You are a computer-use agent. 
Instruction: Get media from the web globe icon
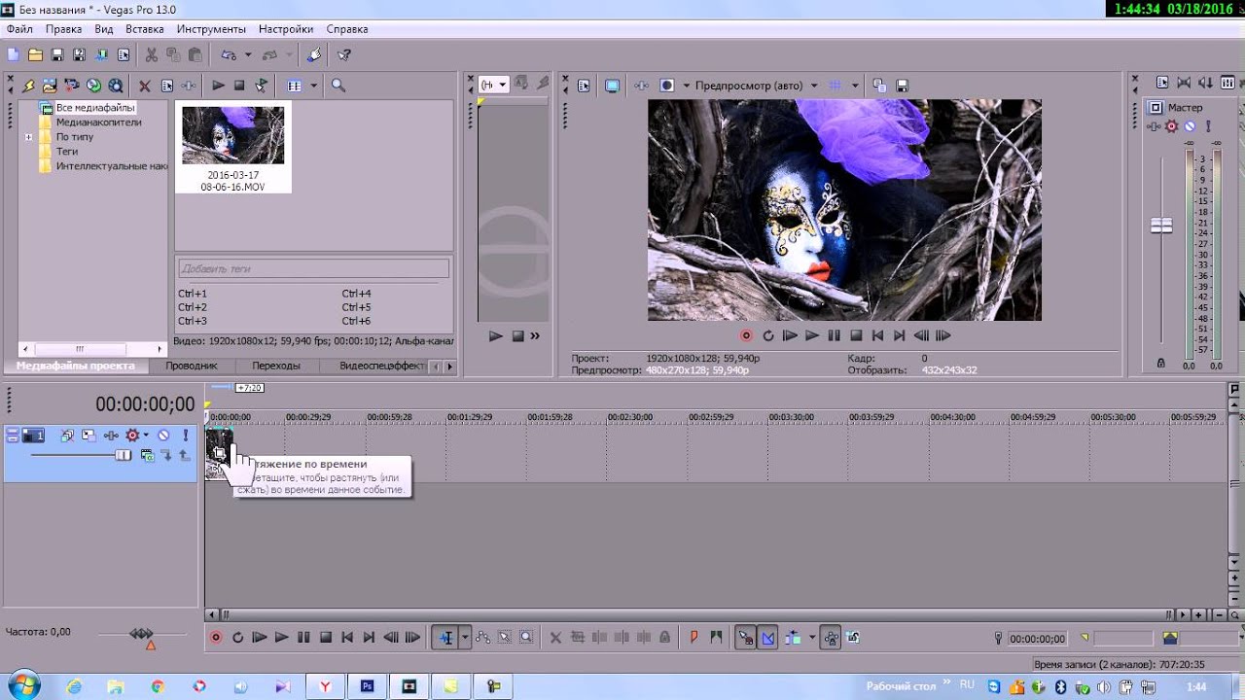pyautogui.click(x=116, y=86)
